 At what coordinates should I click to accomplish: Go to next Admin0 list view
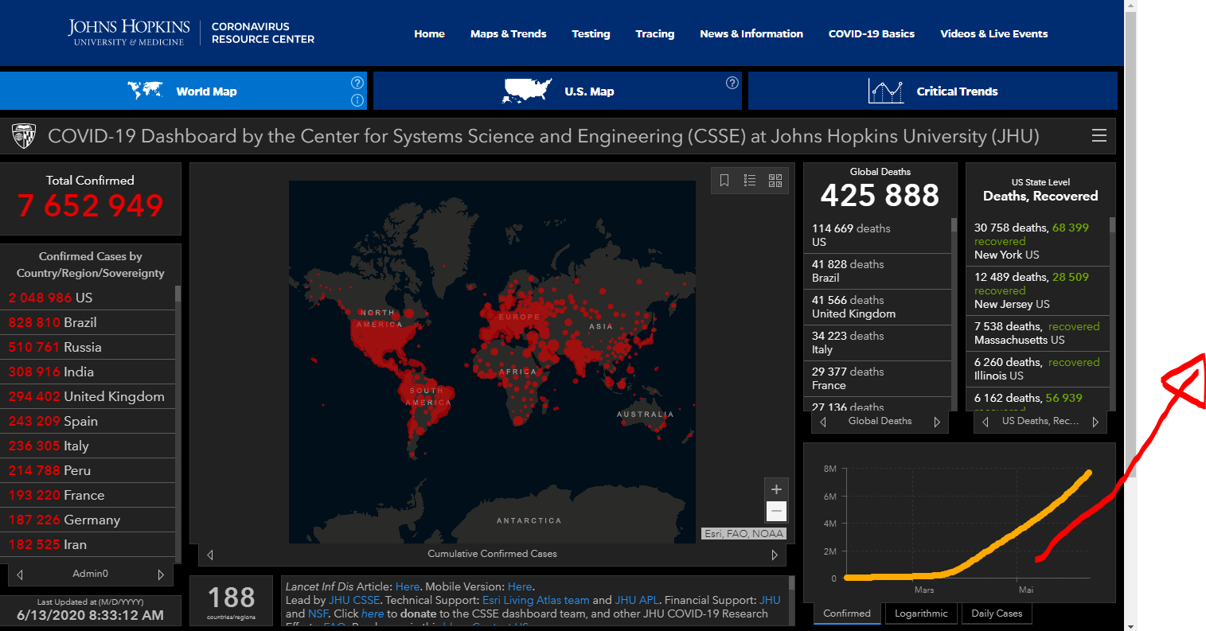(x=161, y=575)
